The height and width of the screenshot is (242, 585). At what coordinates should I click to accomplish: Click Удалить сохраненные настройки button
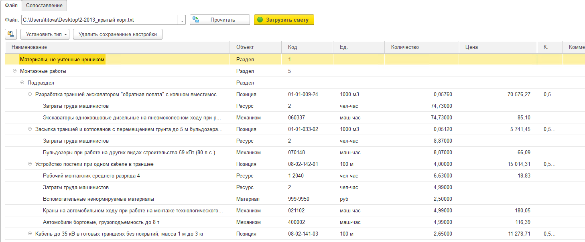click(118, 34)
